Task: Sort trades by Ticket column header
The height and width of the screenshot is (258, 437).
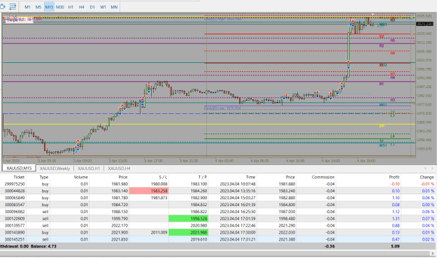Action: [x=19, y=177]
